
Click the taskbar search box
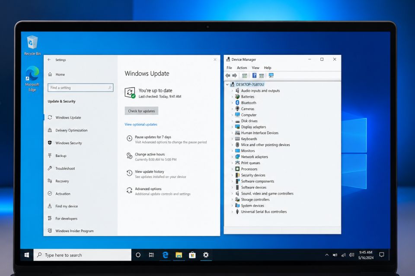point(82,255)
